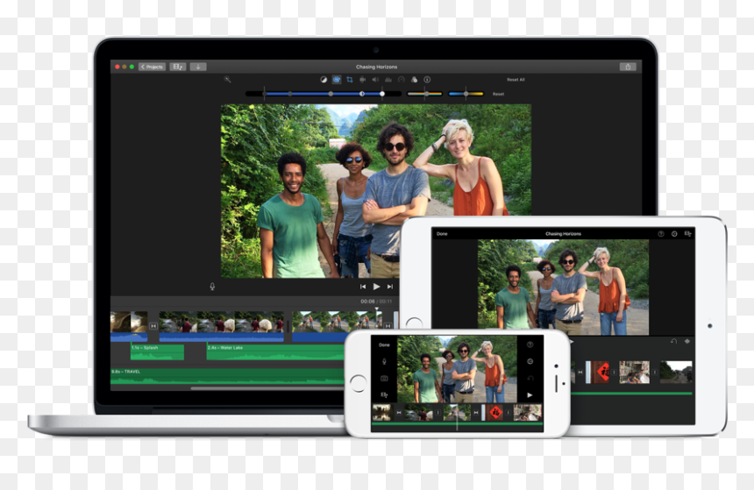Click the share button in the Mac title bar
The height and width of the screenshot is (490, 754).
point(628,67)
